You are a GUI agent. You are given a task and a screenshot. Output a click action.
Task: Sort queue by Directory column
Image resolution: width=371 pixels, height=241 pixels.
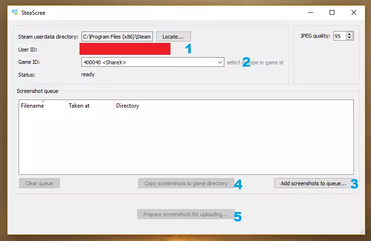click(x=128, y=106)
